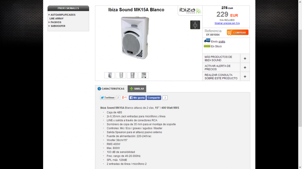Screen dimensions: 302x169
Task: Expand Realizar consulta sobre este producto
Action: click(245, 76)
